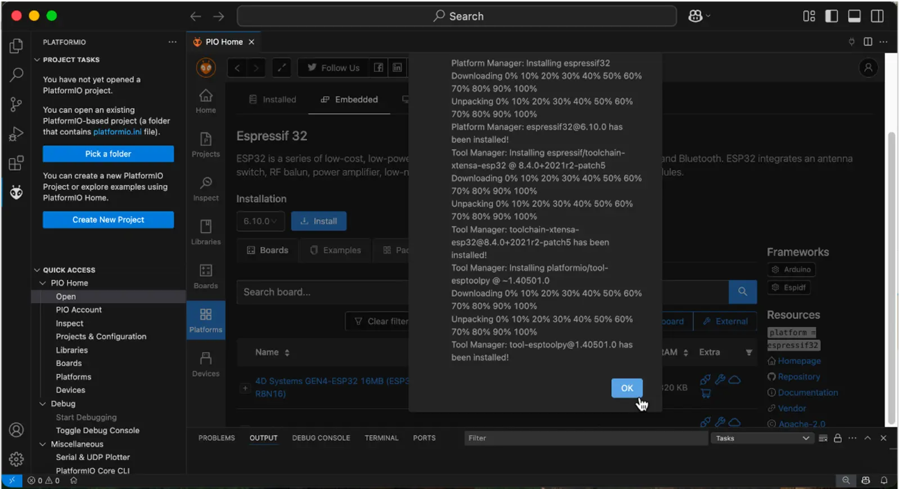Image resolution: width=899 pixels, height=489 pixels.
Task: Collapse the QUICK ACCESS section
Action: [37, 270]
